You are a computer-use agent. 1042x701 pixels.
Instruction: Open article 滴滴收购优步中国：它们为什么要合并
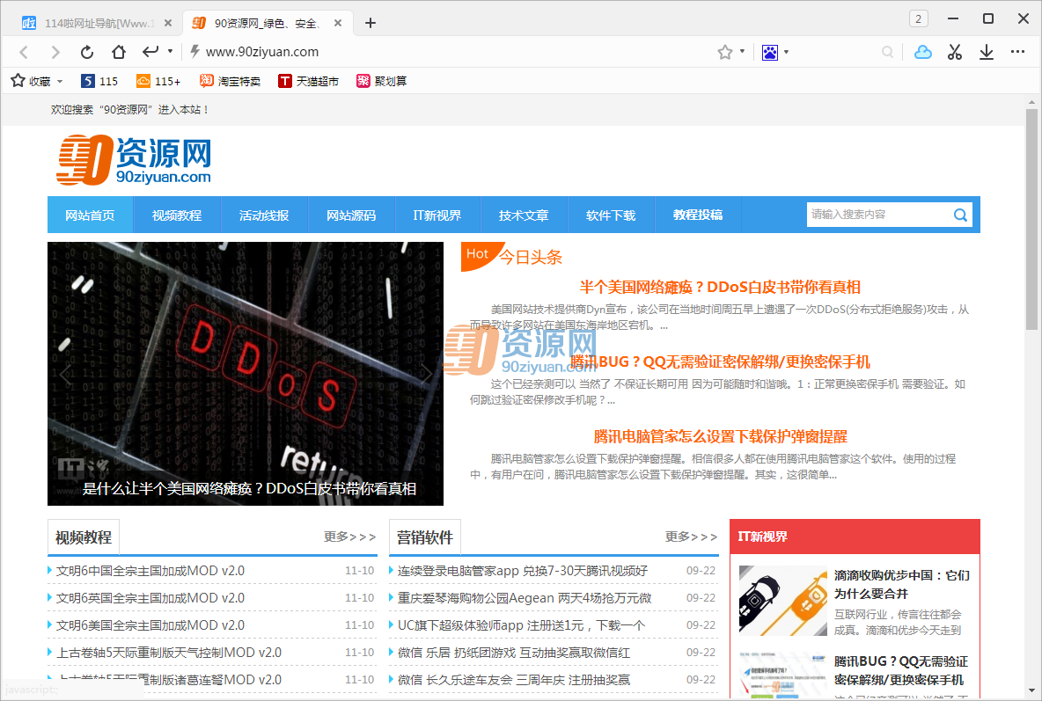point(902,585)
